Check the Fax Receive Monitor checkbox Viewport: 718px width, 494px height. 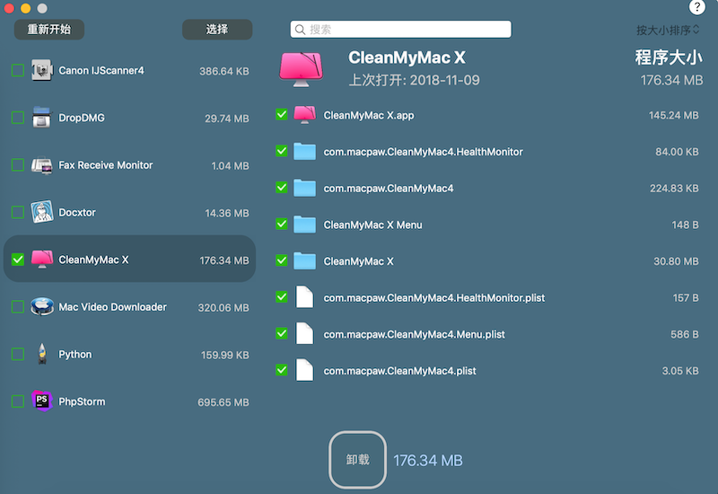click(18, 165)
